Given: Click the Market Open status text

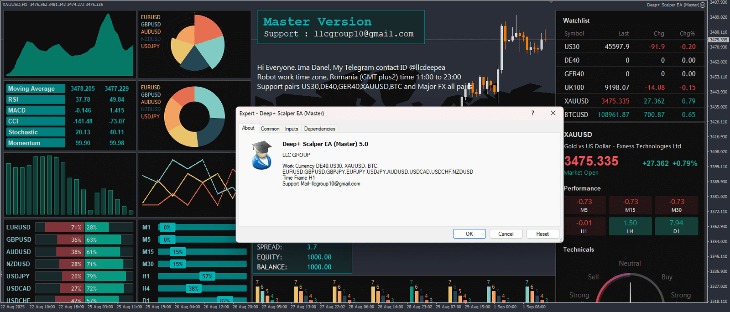Looking at the screenshot, I should 581,173.
